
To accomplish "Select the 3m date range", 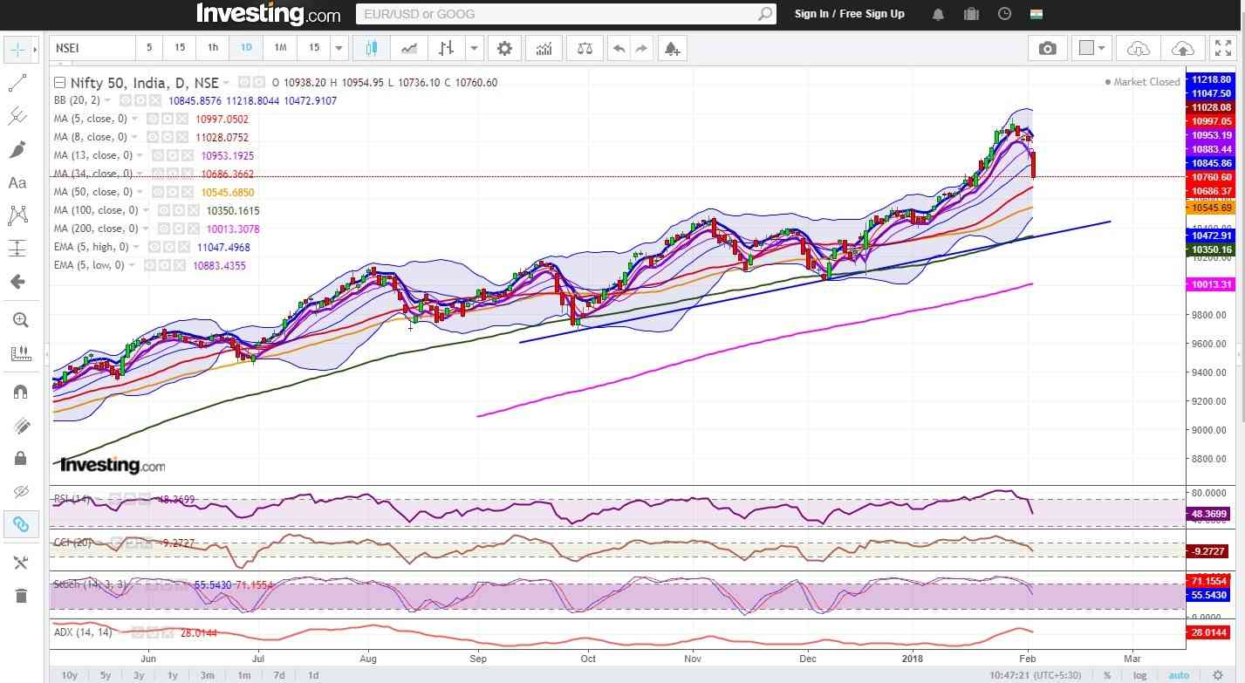I will point(208,675).
